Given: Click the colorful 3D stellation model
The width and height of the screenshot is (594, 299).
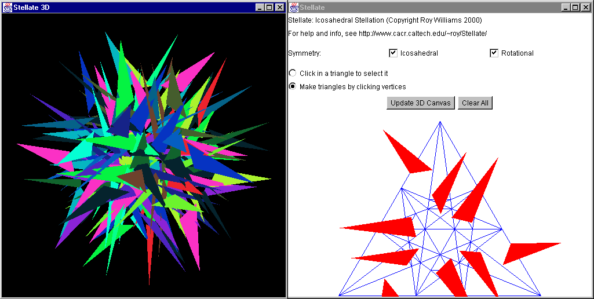Looking at the screenshot, I should pyautogui.click(x=144, y=156).
